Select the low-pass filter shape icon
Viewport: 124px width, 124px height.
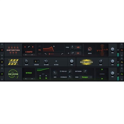pyautogui.click(x=46, y=54)
